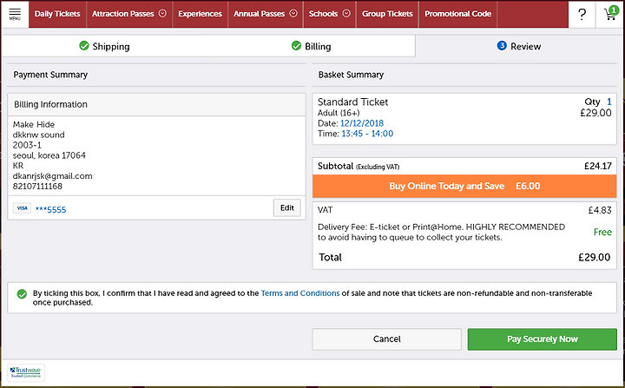Click the Buy Online Today and Save banner
625x388 pixels.
(464, 187)
